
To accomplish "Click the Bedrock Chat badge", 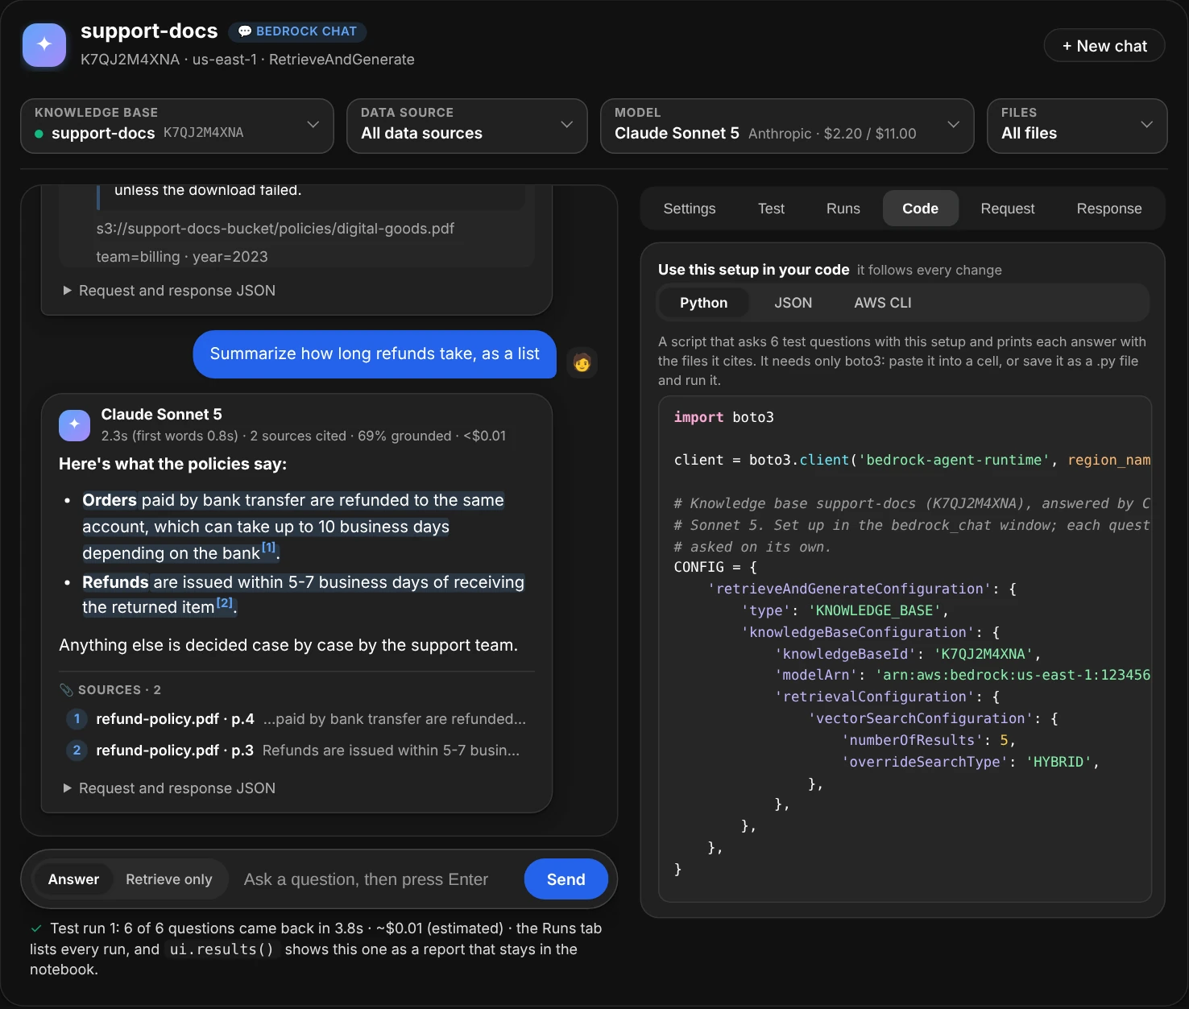I will click(297, 31).
